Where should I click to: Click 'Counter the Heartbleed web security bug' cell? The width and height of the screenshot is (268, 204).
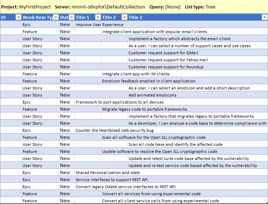tap(114, 130)
